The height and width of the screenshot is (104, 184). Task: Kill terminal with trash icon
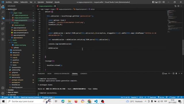pos(176,73)
